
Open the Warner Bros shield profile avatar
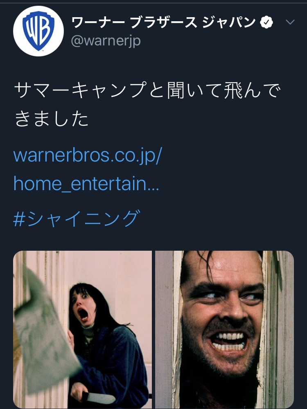tap(38, 31)
